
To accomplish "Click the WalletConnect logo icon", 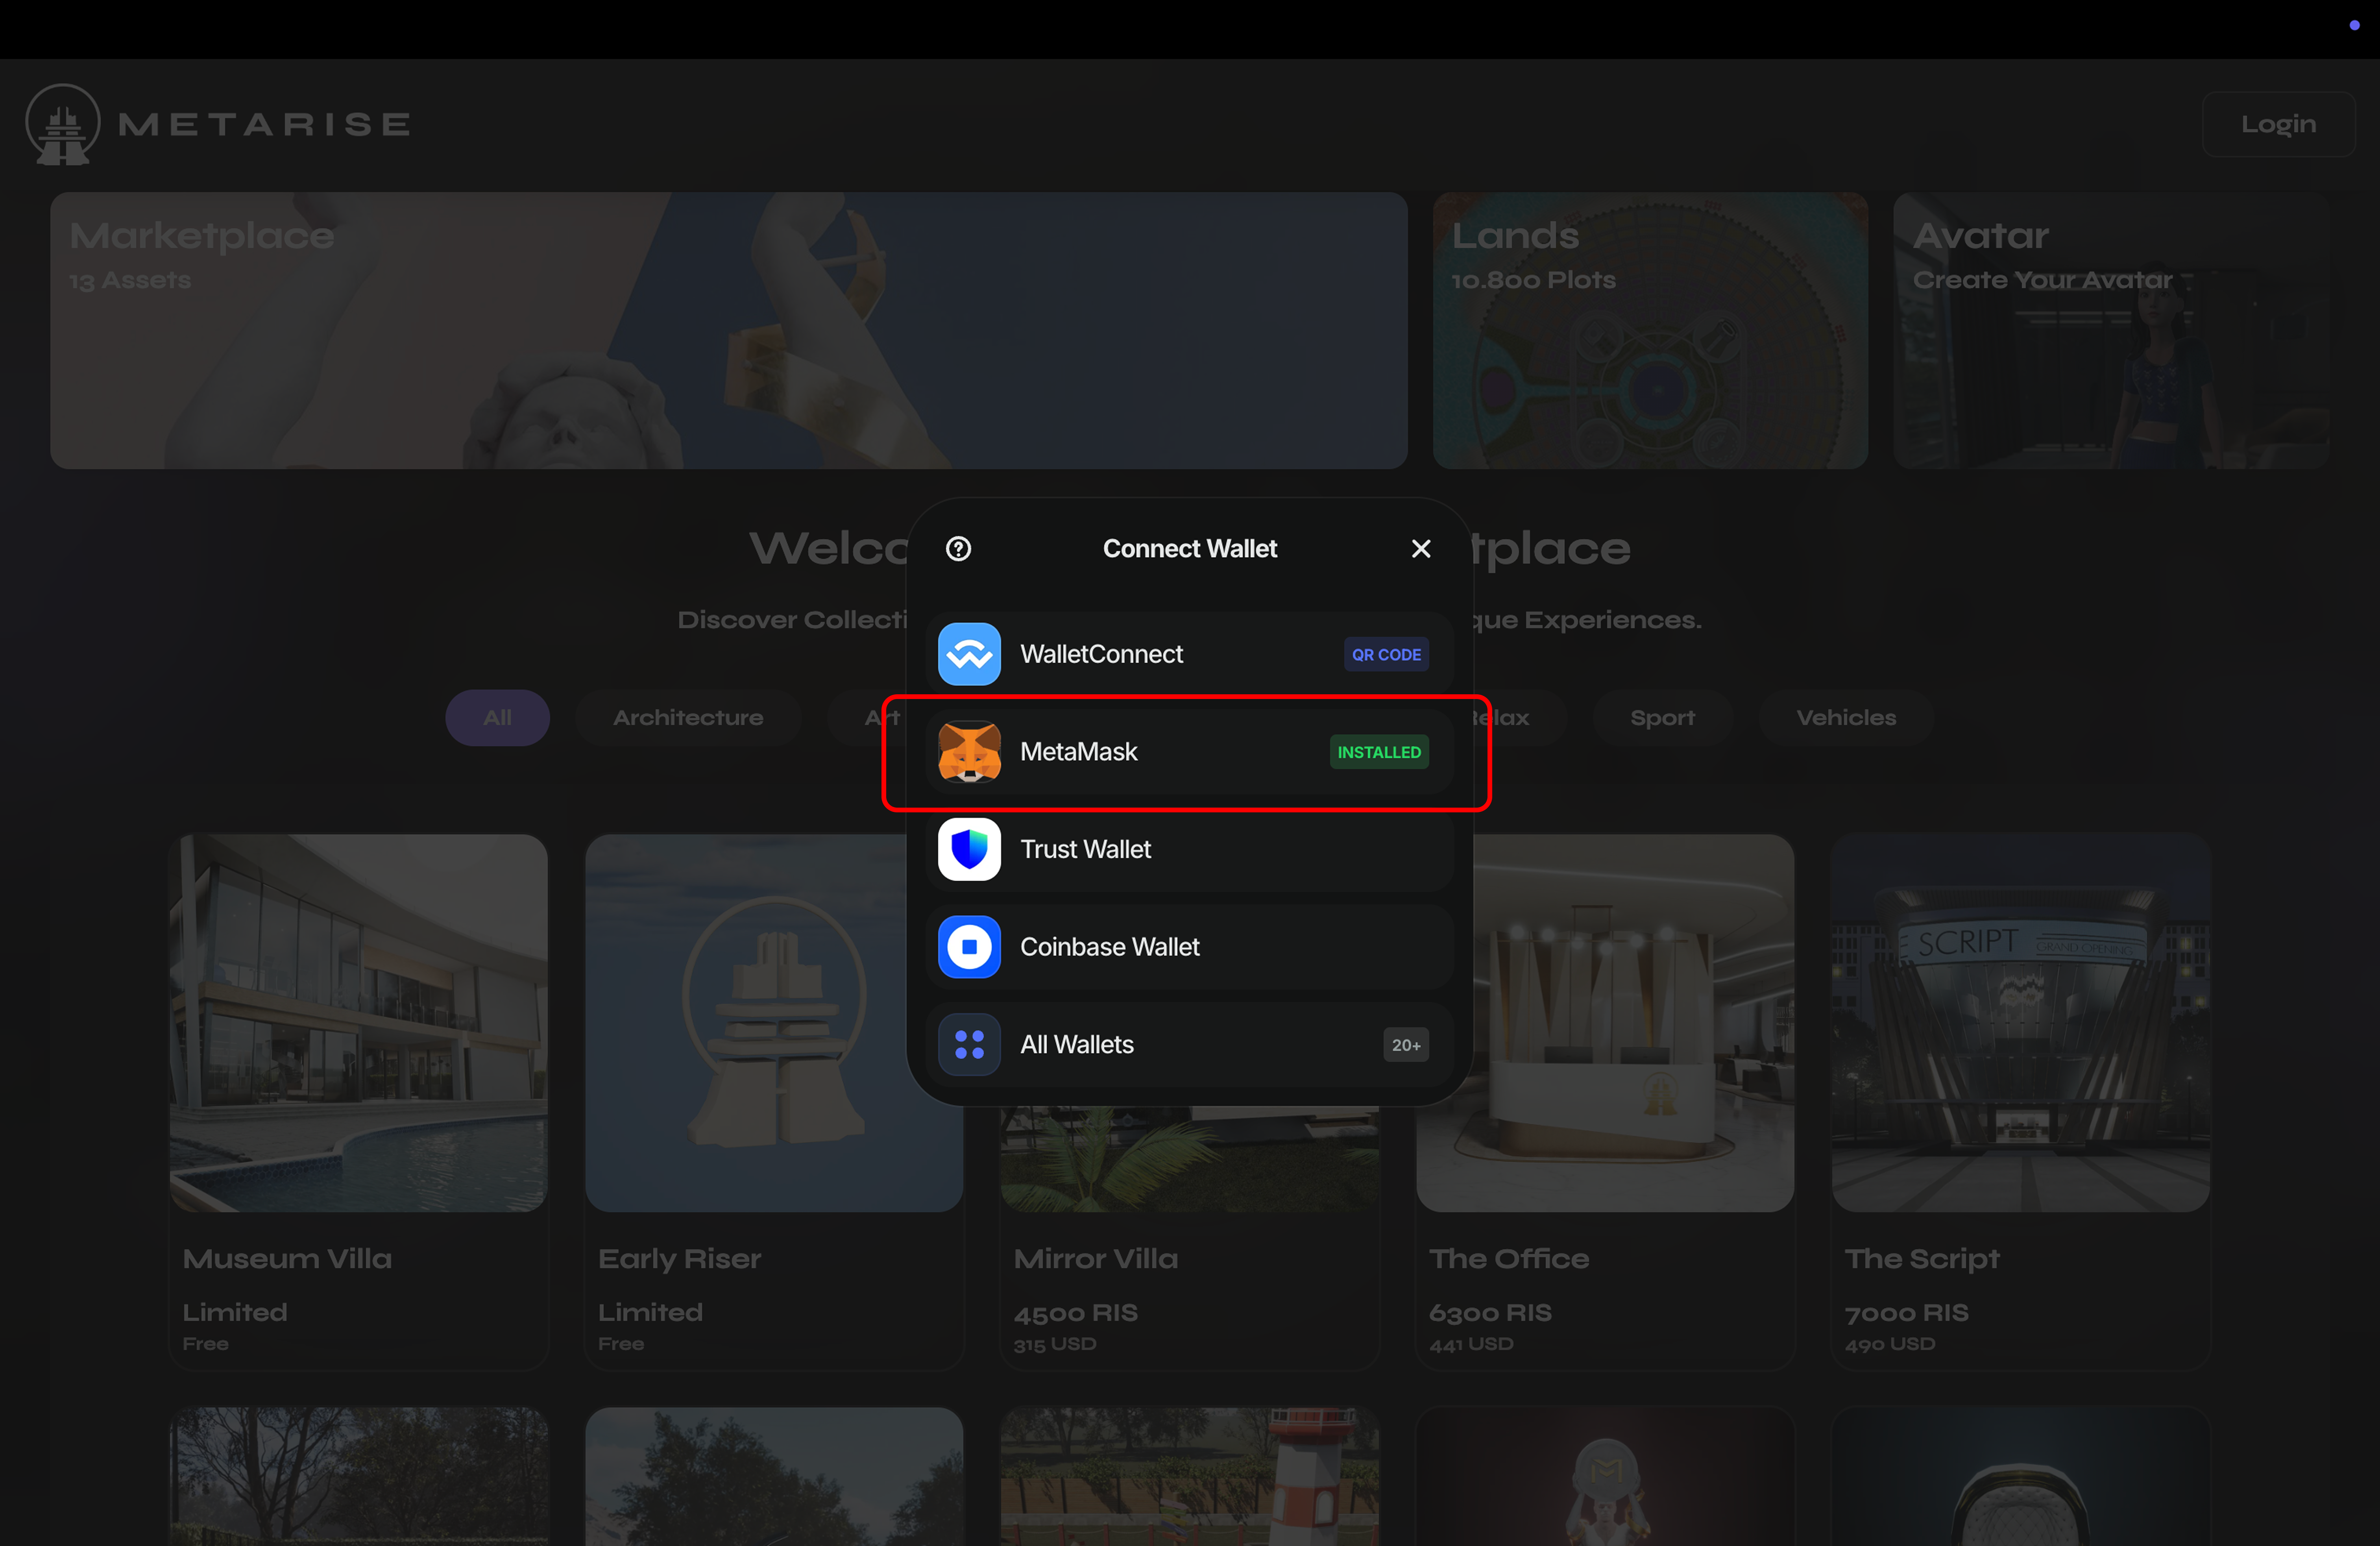I will (969, 654).
